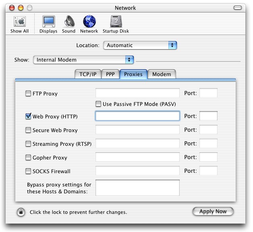Open the Displays preference pane icon
The height and width of the screenshot is (232, 253).
pos(48,24)
